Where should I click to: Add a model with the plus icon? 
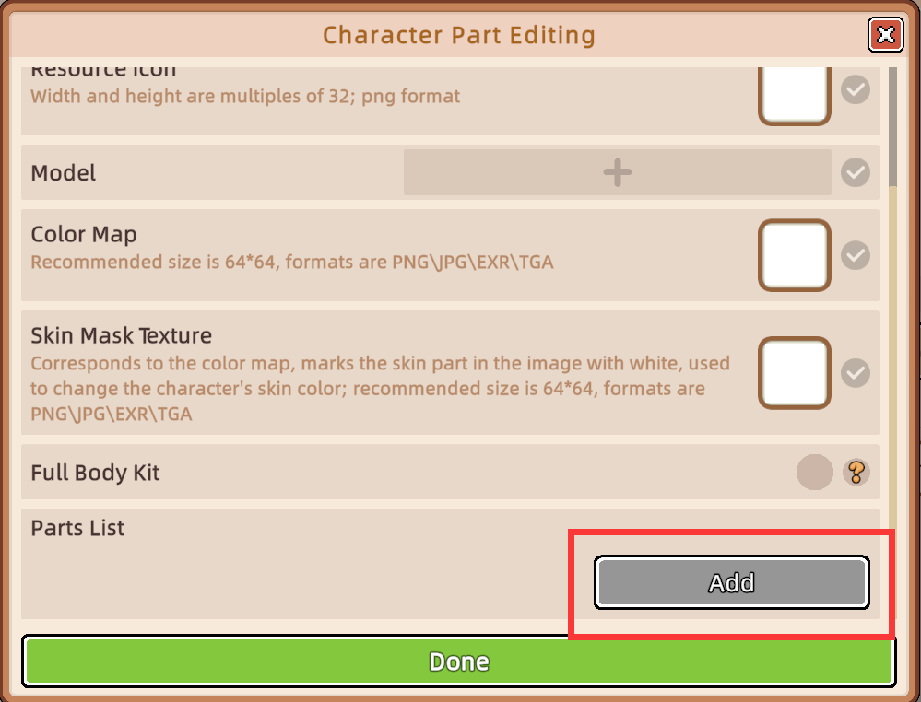pyautogui.click(x=617, y=172)
